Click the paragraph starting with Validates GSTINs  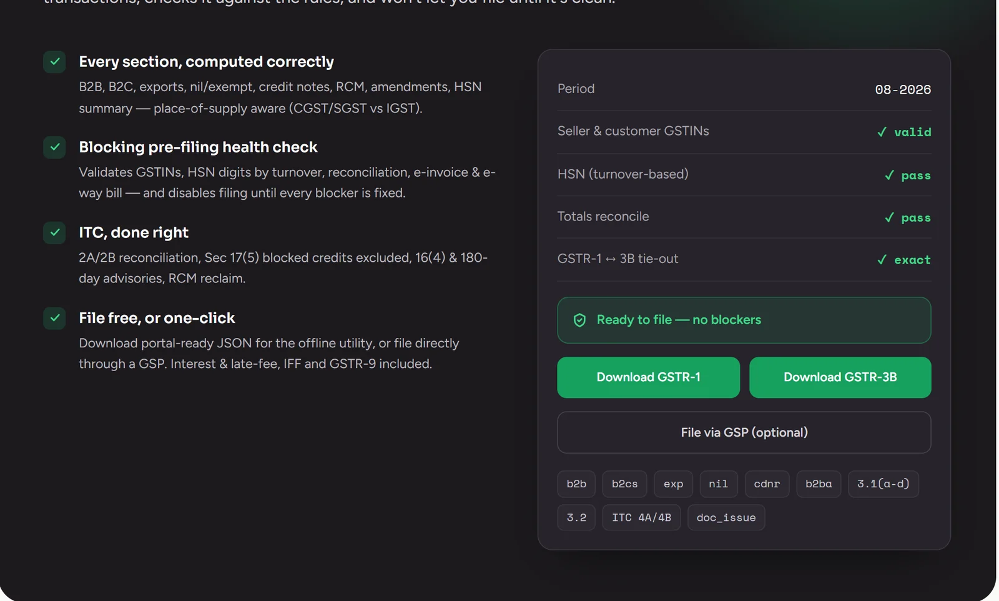[287, 182]
